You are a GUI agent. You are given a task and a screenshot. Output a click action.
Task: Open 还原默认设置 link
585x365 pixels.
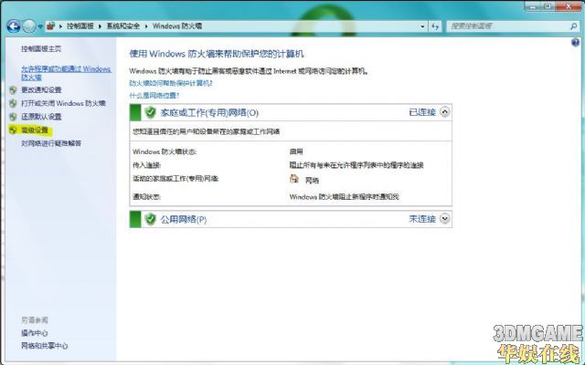(x=41, y=117)
